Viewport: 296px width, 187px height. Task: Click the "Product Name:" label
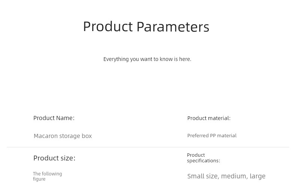(54, 118)
